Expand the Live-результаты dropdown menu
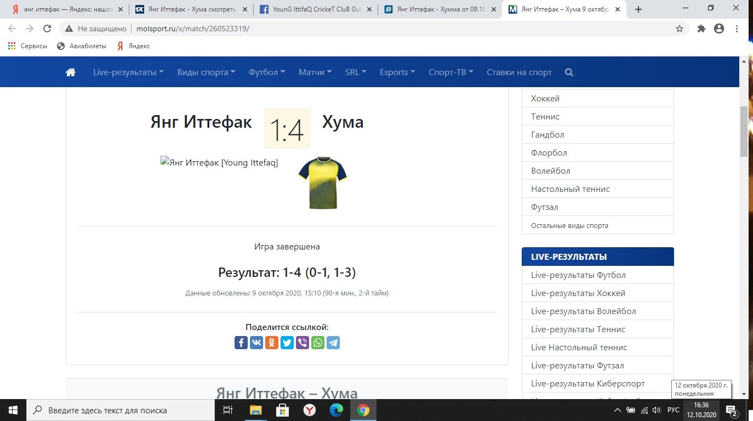 pos(128,72)
